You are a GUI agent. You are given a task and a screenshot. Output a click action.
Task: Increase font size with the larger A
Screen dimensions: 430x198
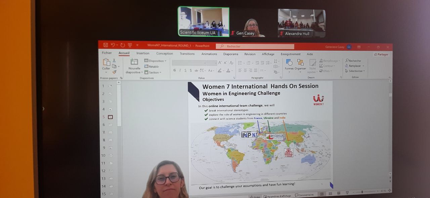220,63
